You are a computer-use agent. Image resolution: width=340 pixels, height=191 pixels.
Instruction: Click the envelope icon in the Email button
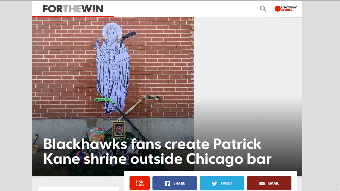pyautogui.click(x=262, y=183)
